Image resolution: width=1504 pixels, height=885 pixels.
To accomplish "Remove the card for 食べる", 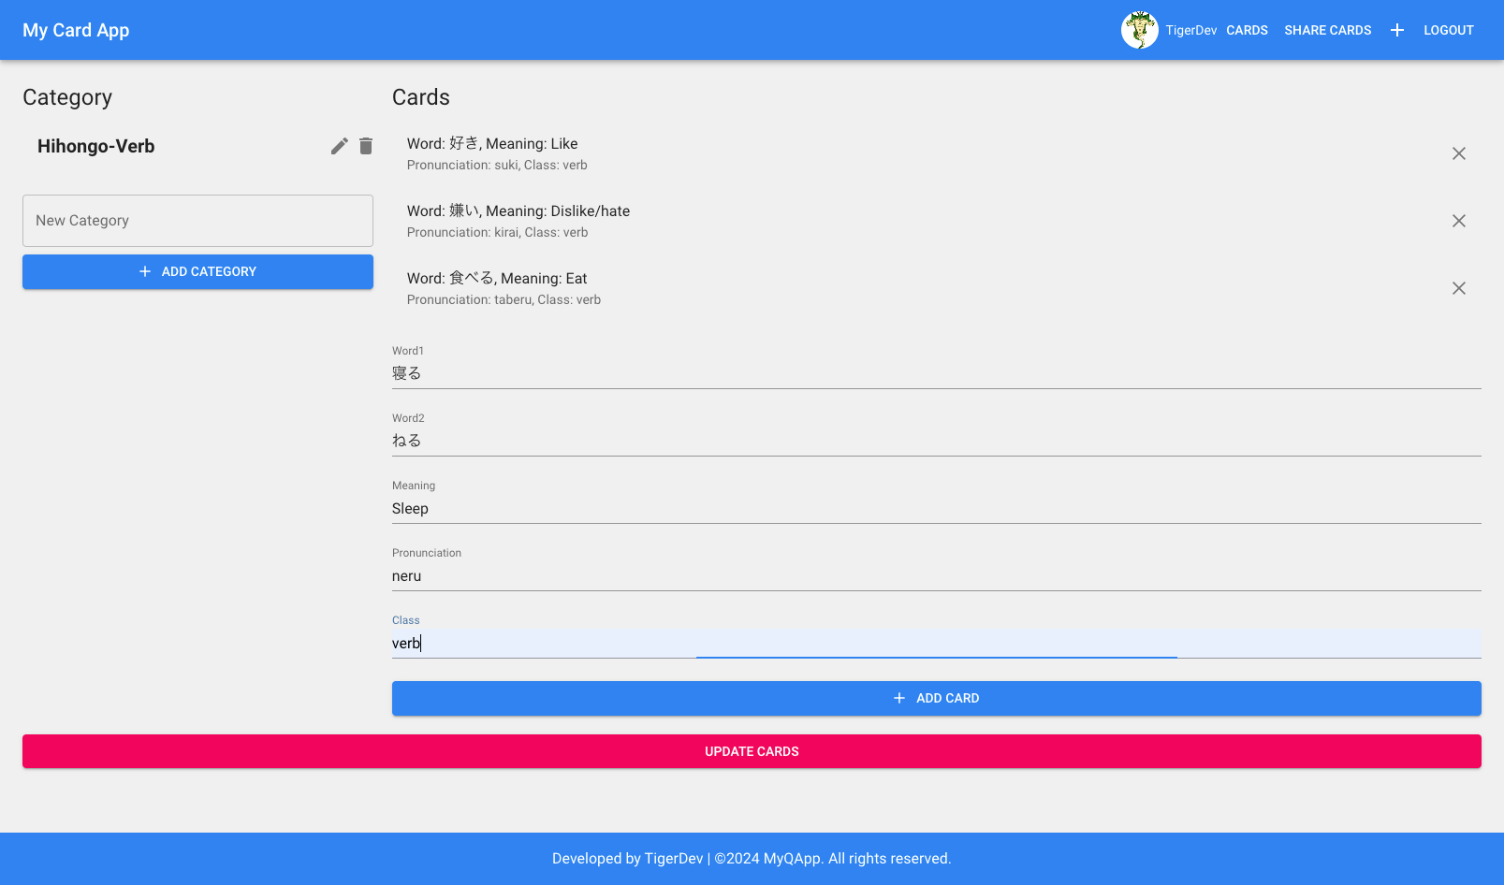I will 1458,288.
